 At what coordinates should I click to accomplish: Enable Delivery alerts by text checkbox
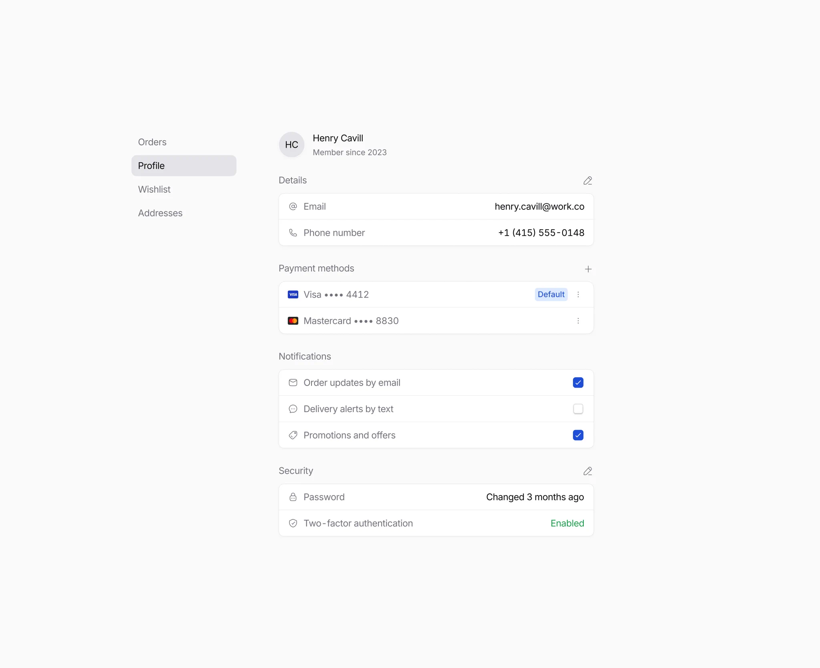click(x=578, y=409)
